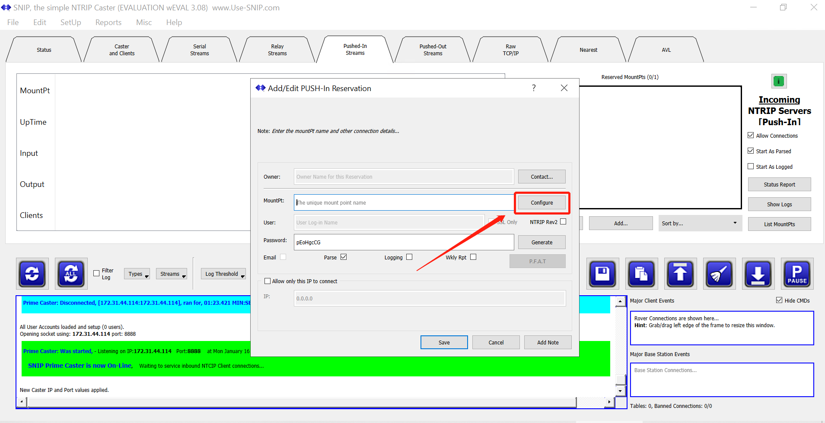
Task: Enable the NTRIP Rev2 checkbox
Action: click(563, 222)
